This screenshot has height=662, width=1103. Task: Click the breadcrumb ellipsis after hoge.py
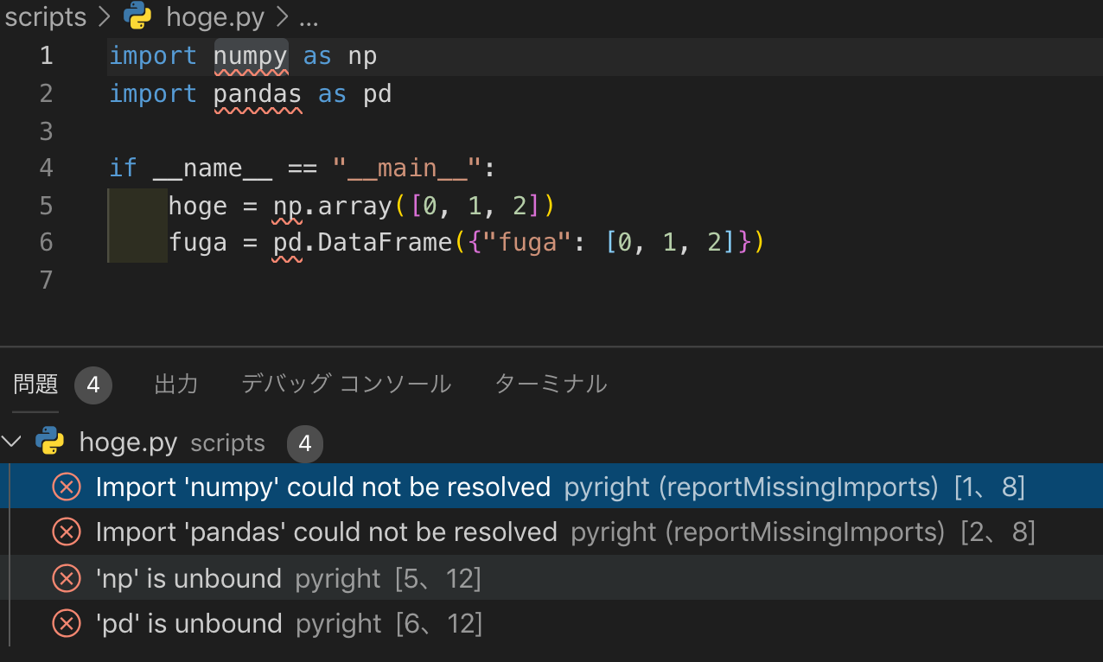tap(309, 16)
